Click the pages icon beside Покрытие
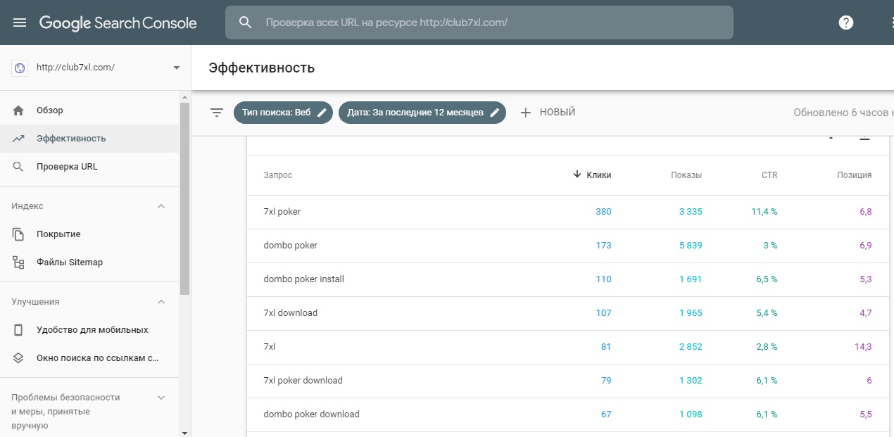Image resolution: width=894 pixels, height=437 pixels. [19, 234]
